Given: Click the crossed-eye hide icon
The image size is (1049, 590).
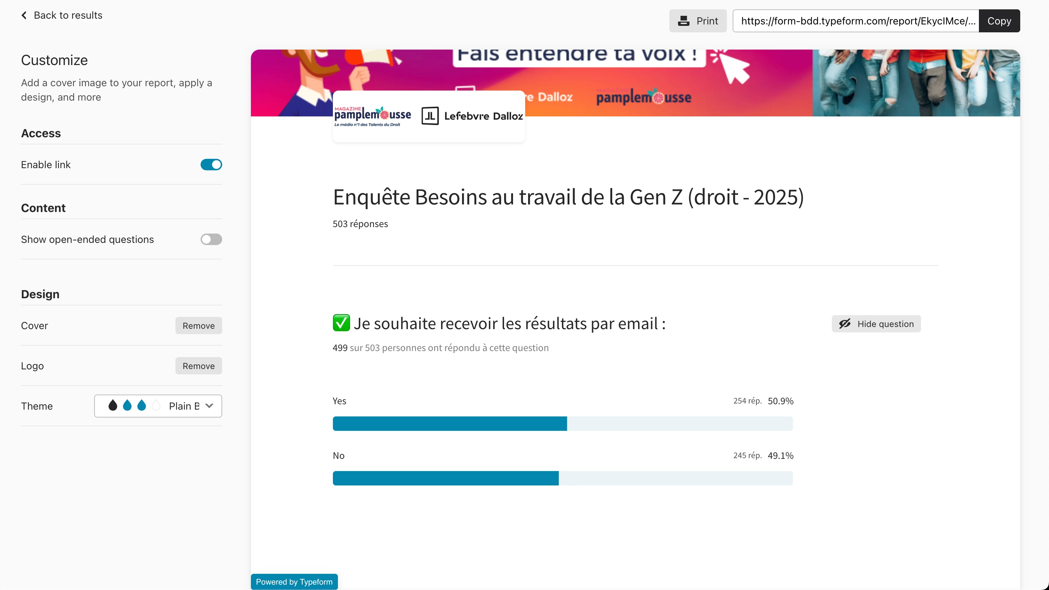Looking at the screenshot, I should (844, 324).
